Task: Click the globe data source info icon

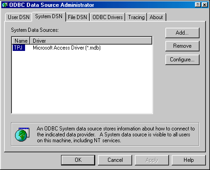Action: (22, 134)
